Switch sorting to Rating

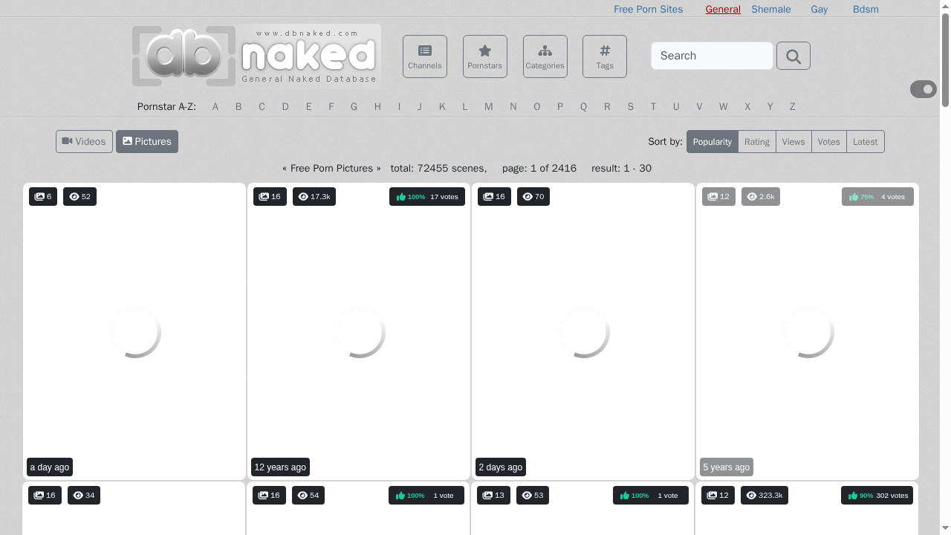(756, 141)
